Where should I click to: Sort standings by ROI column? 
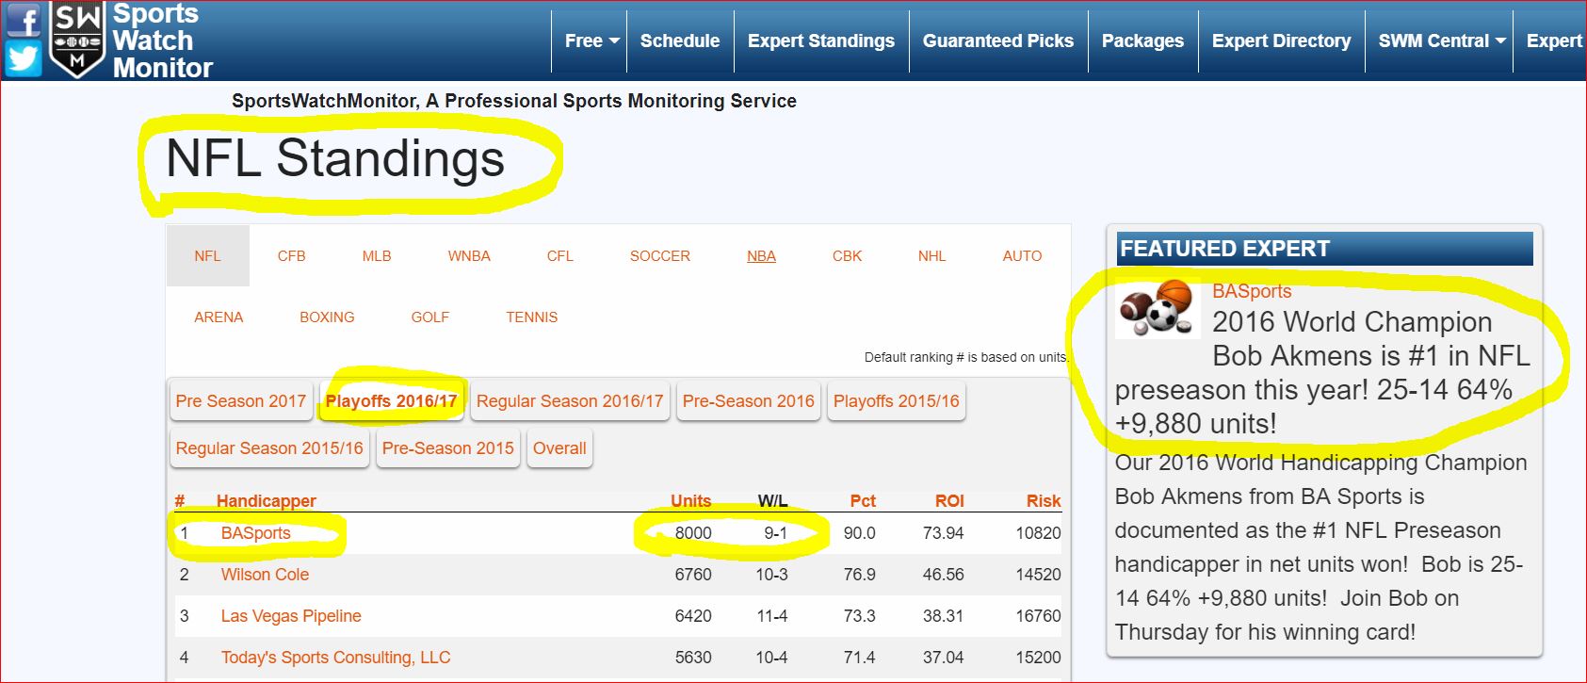[949, 501]
